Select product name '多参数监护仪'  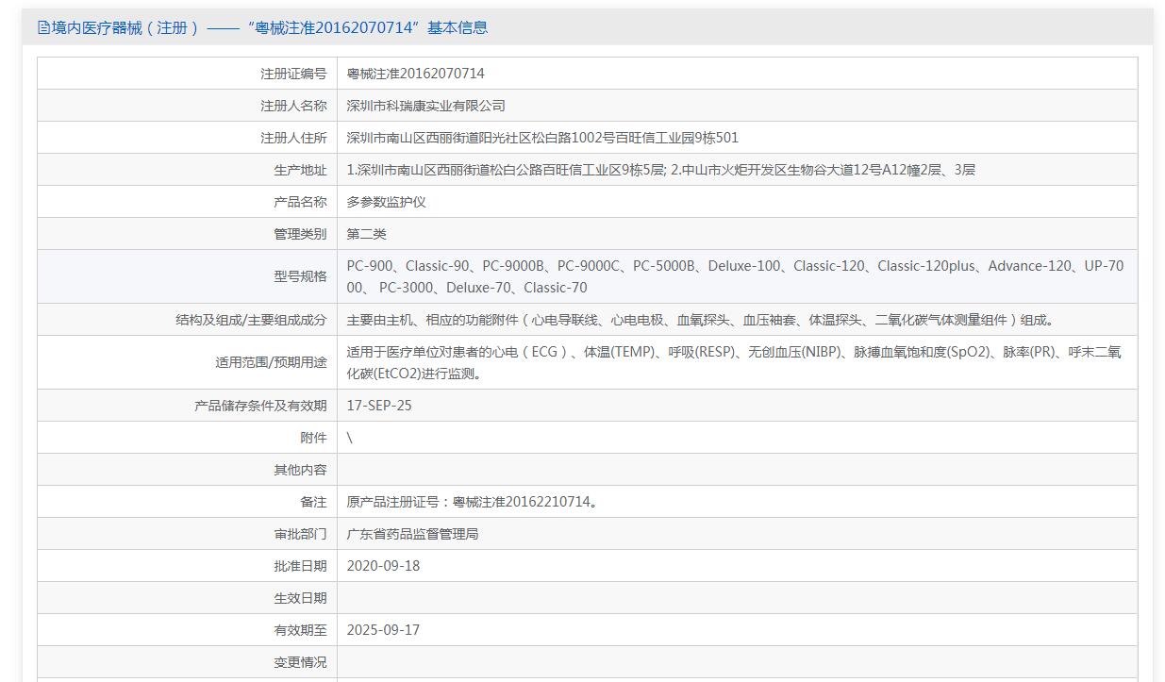[x=386, y=202]
